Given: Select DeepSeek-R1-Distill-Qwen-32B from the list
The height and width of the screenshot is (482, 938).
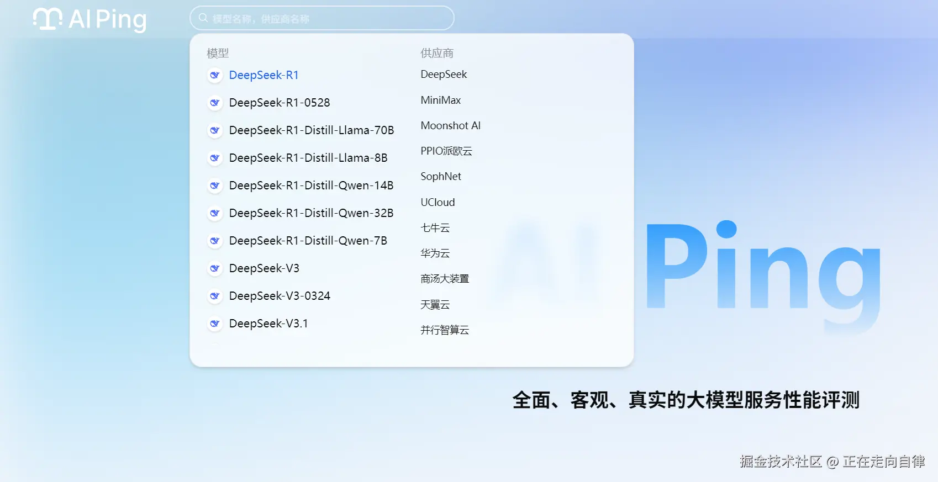Looking at the screenshot, I should (312, 213).
